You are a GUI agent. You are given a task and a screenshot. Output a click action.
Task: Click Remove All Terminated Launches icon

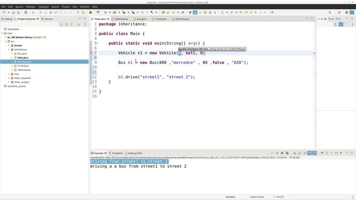click(x=287, y=153)
